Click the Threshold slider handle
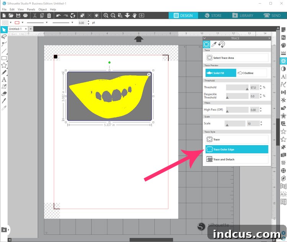 point(247,89)
